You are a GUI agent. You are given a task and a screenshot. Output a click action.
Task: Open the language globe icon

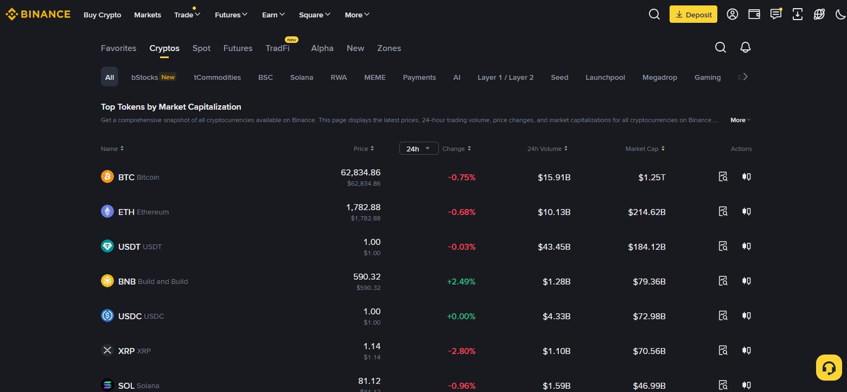click(x=819, y=15)
